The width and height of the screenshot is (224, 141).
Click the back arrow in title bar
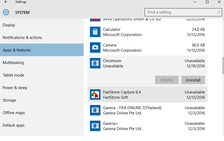(6, 2)
